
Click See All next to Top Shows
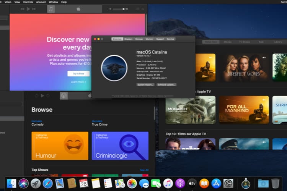point(144,170)
